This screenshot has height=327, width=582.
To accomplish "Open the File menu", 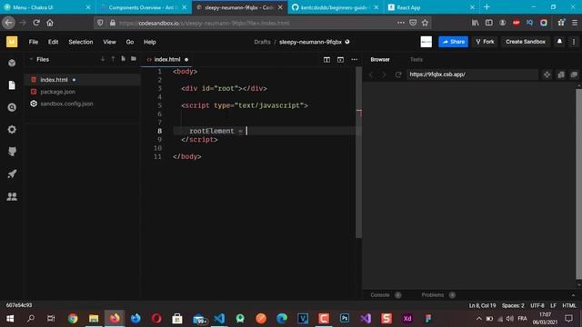I will (34, 42).
